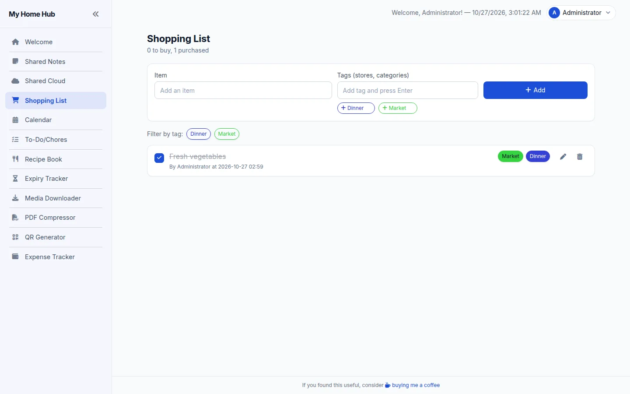Click the Administrator avatar circle

click(554, 13)
